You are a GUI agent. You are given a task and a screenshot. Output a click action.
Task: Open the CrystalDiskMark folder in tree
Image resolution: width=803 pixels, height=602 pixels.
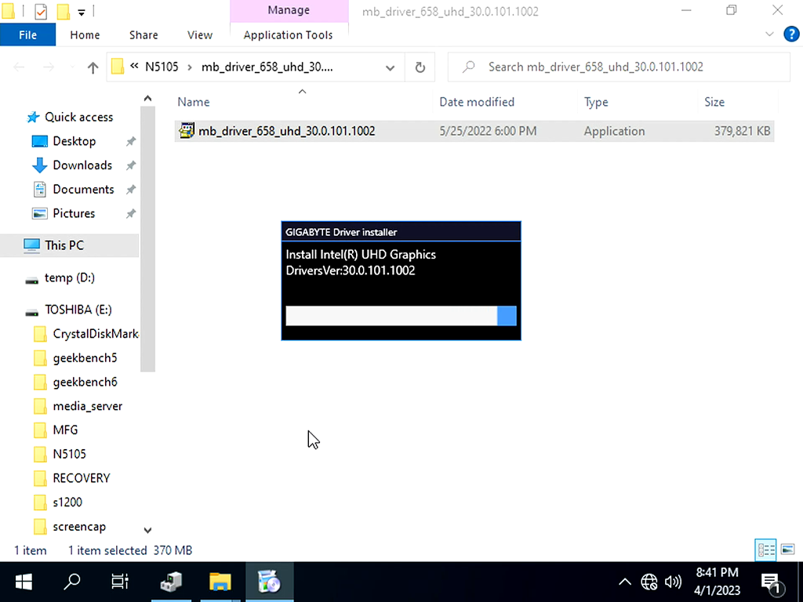(x=95, y=334)
